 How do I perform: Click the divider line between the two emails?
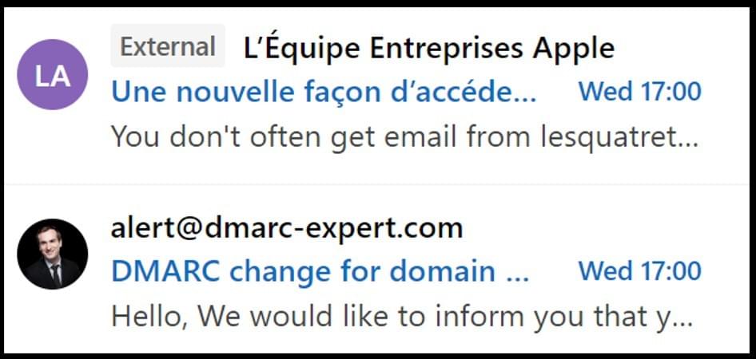[380, 183]
